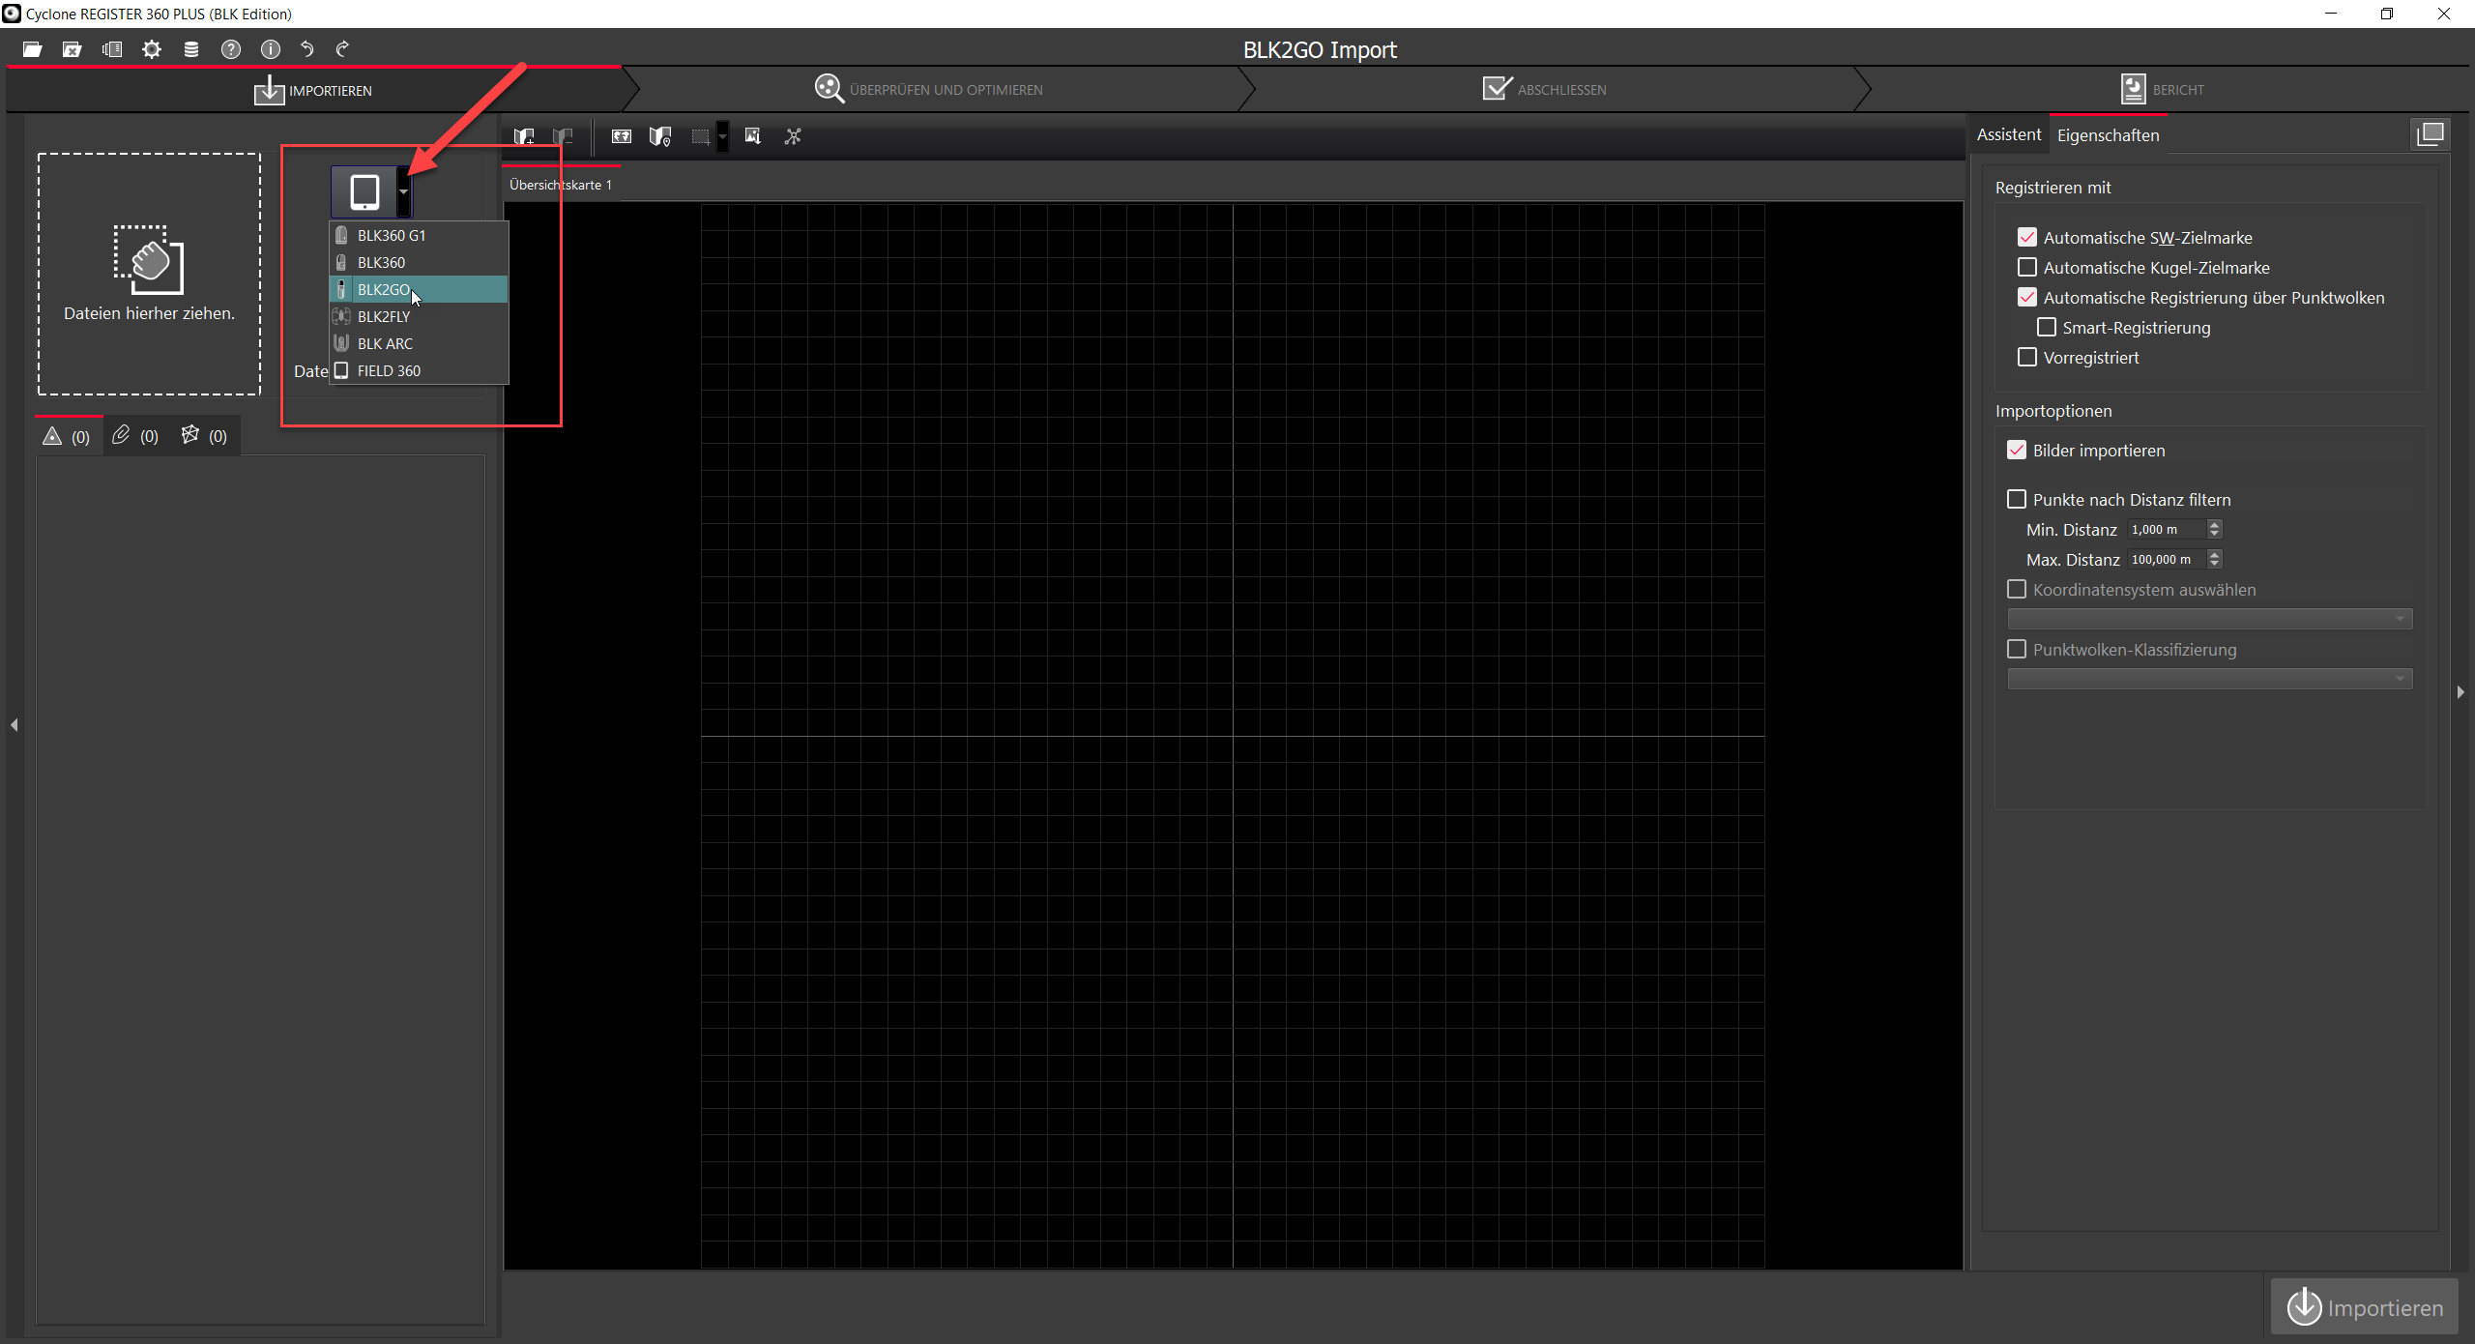Open settings gear icon
This screenshot has width=2475, height=1344.
pyautogui.click(x=152, y=49)
